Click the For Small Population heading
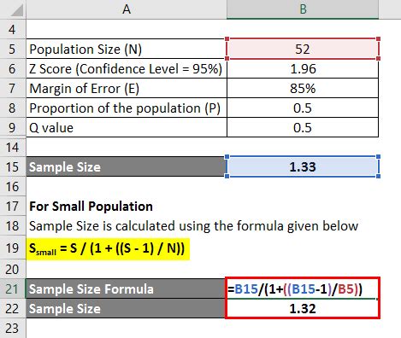The width and height of the screenshot is (401, 338). (x=91, y=207)
